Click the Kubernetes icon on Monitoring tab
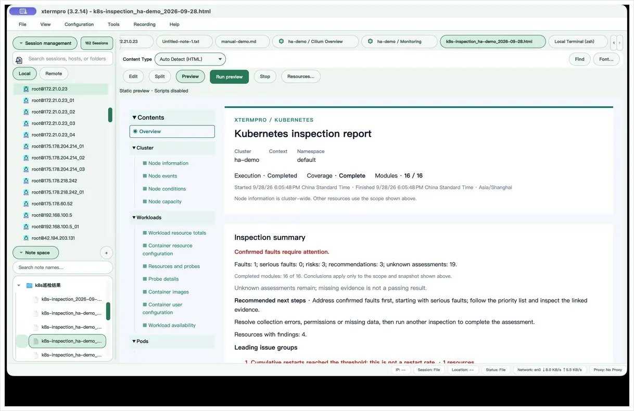This screenshot has width=634, height=411. point(370,41)
